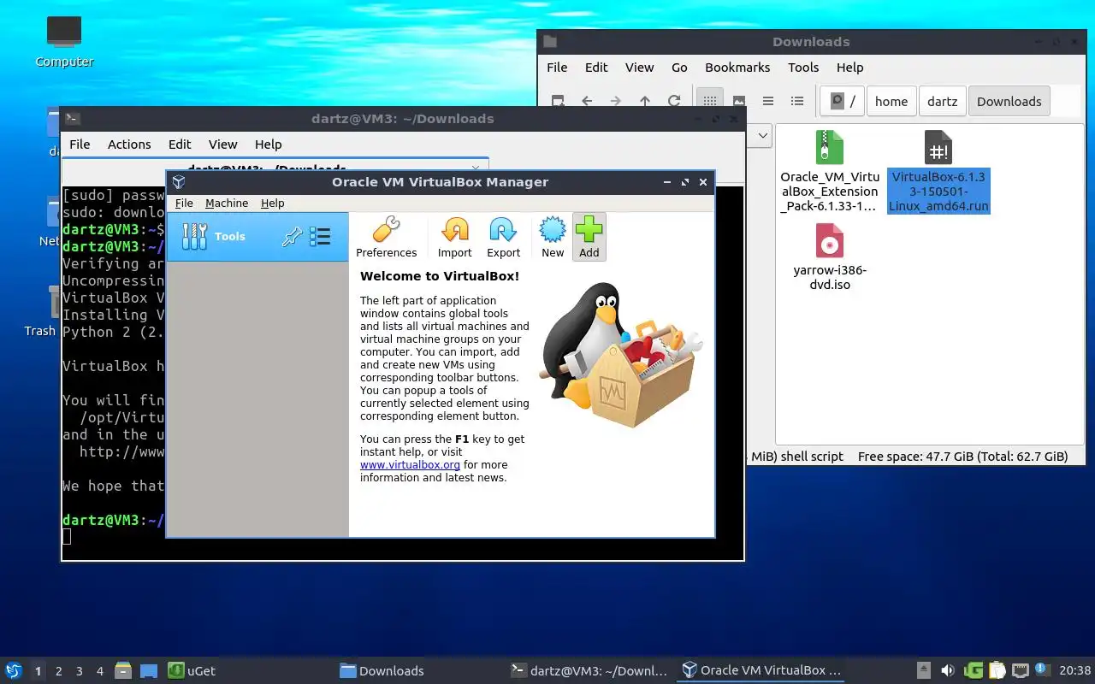
Task: Open terminal Edit menu
Action: click(180, 144)
